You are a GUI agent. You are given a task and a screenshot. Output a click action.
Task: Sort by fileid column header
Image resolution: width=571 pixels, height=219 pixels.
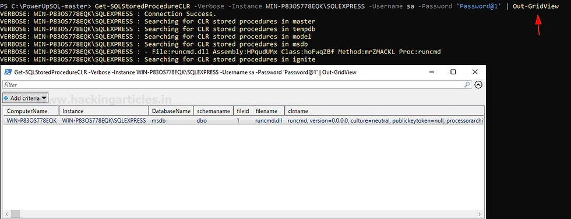pos(243,111)
